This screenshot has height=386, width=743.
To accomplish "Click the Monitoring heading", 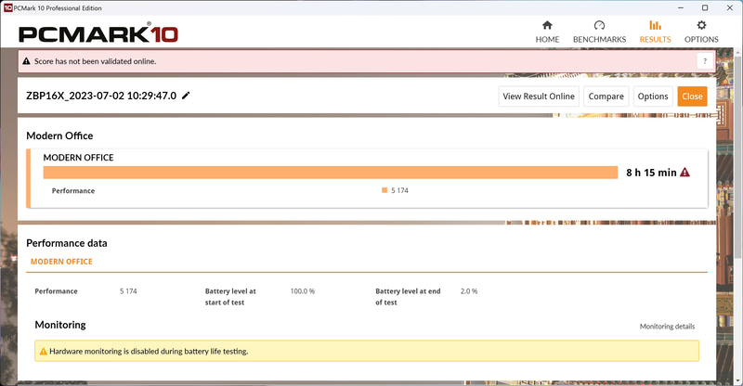I will (x=60, y=325).
